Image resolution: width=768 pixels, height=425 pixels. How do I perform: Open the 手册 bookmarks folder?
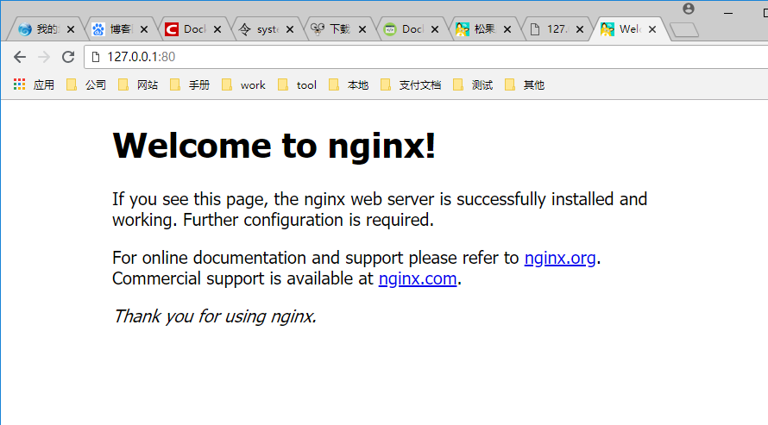190,85
